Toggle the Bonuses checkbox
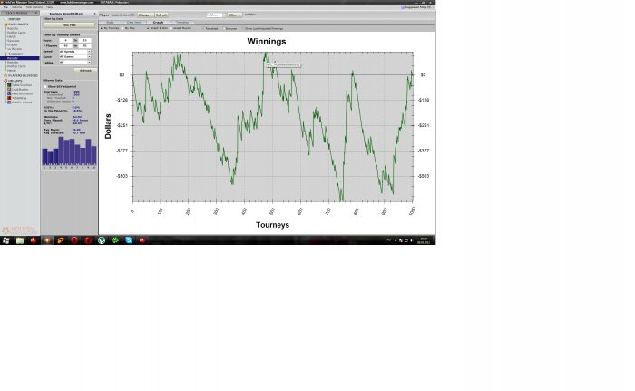 [223, 28]
